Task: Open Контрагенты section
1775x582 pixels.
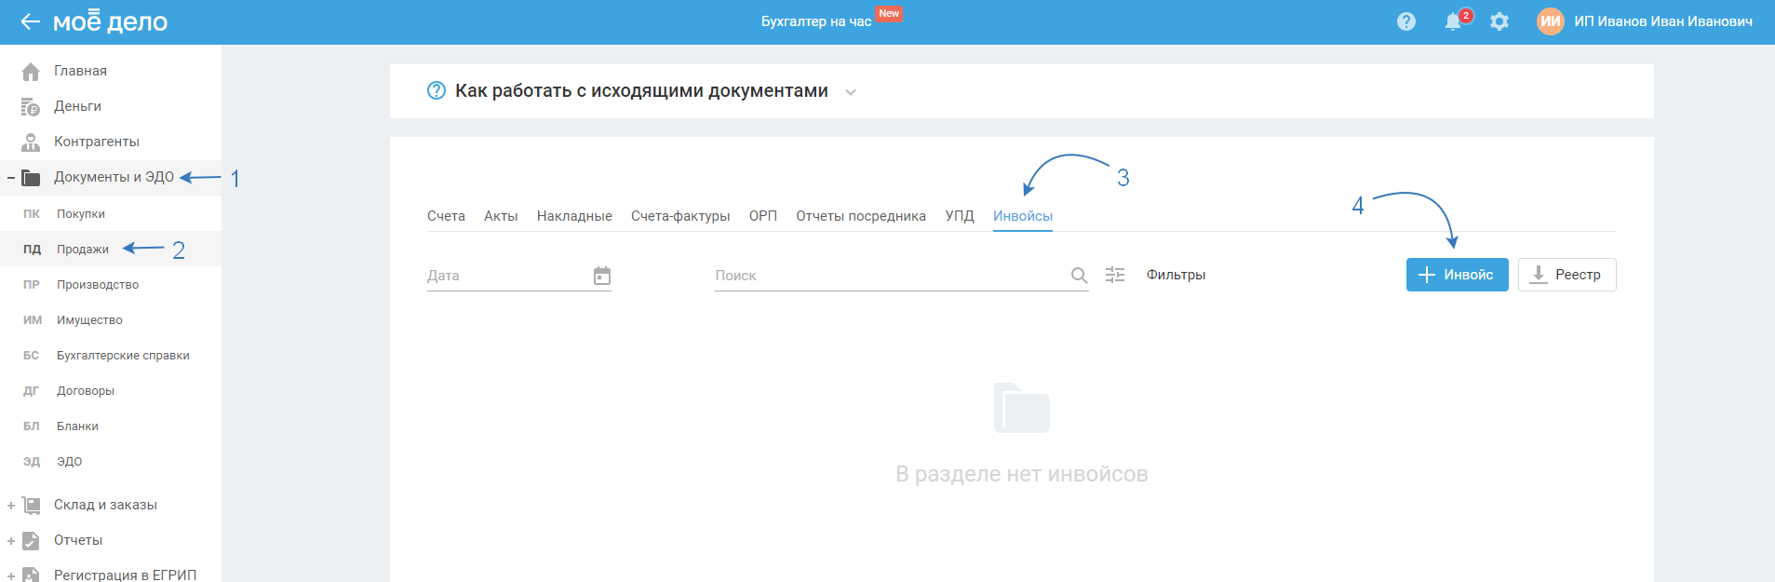Action: pyautogui.click(x=97, y=142)
